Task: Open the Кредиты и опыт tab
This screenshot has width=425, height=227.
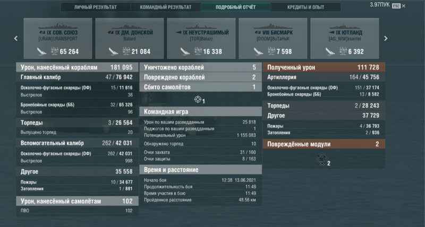Action: click(306, 7)
